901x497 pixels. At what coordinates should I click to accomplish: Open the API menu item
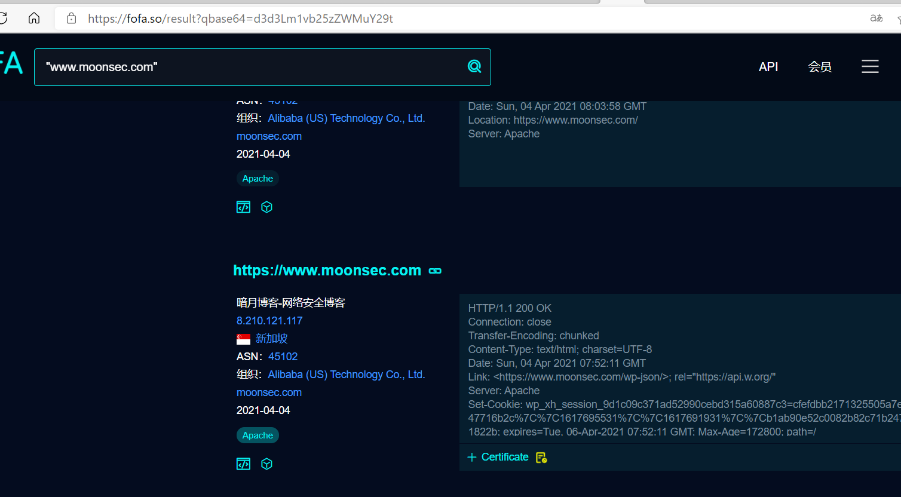768,67
